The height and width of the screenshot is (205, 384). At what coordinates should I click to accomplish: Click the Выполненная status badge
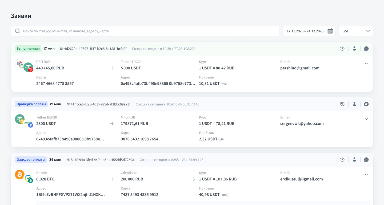click(28, 49)
